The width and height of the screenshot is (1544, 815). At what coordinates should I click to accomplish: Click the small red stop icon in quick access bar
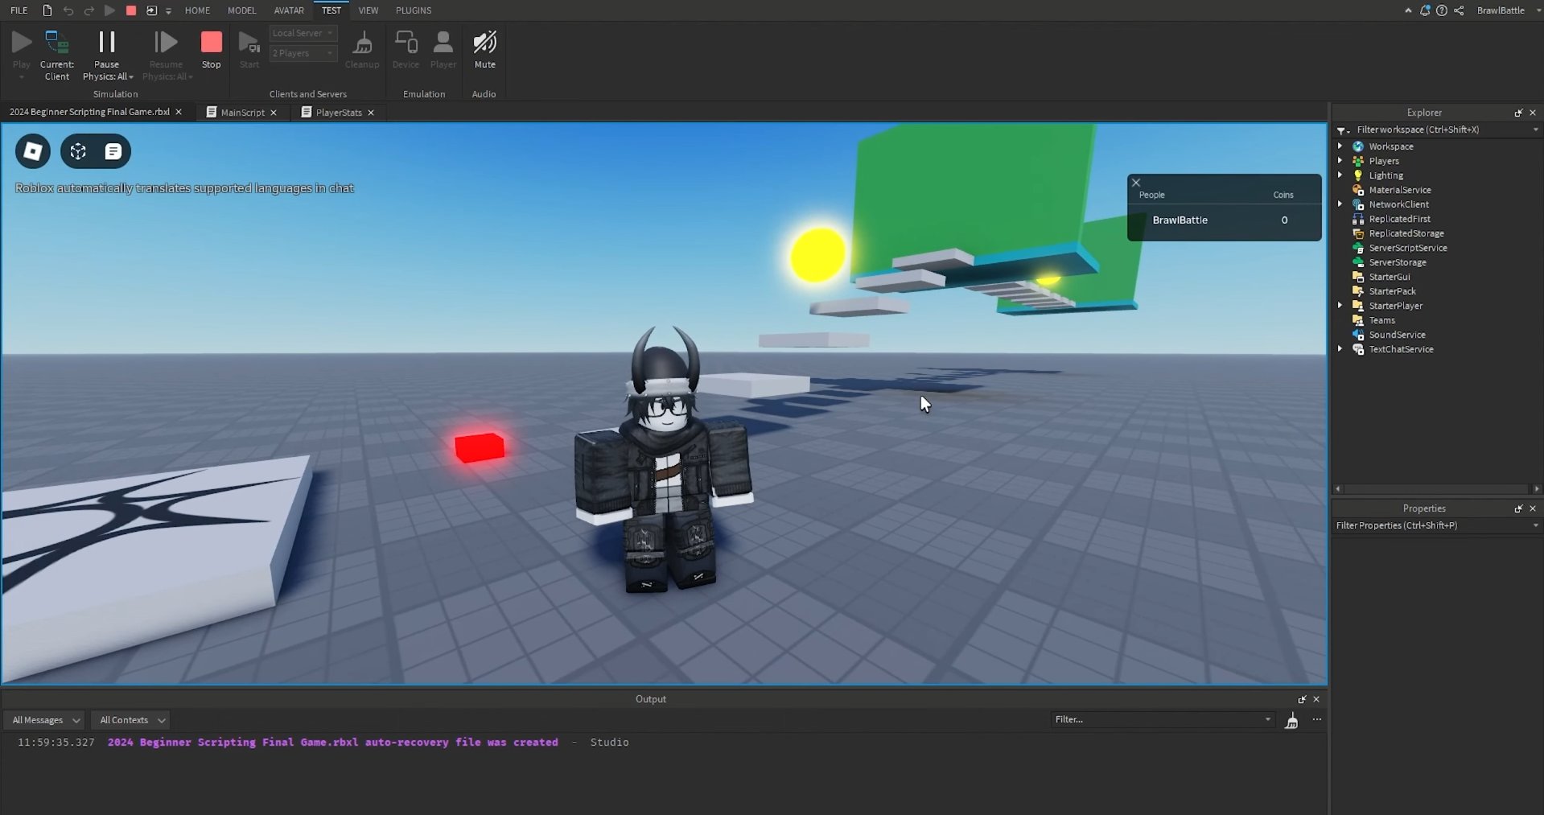[x=131, y=10]
